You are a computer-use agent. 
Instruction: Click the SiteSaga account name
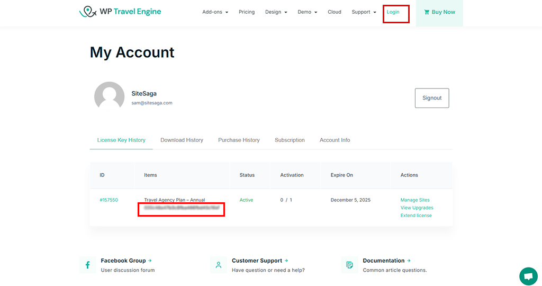[x=144, y=93]
